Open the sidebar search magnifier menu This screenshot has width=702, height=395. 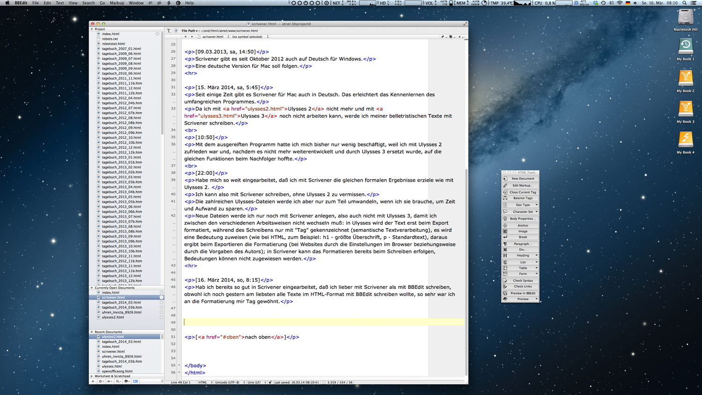tap(118, 381)
